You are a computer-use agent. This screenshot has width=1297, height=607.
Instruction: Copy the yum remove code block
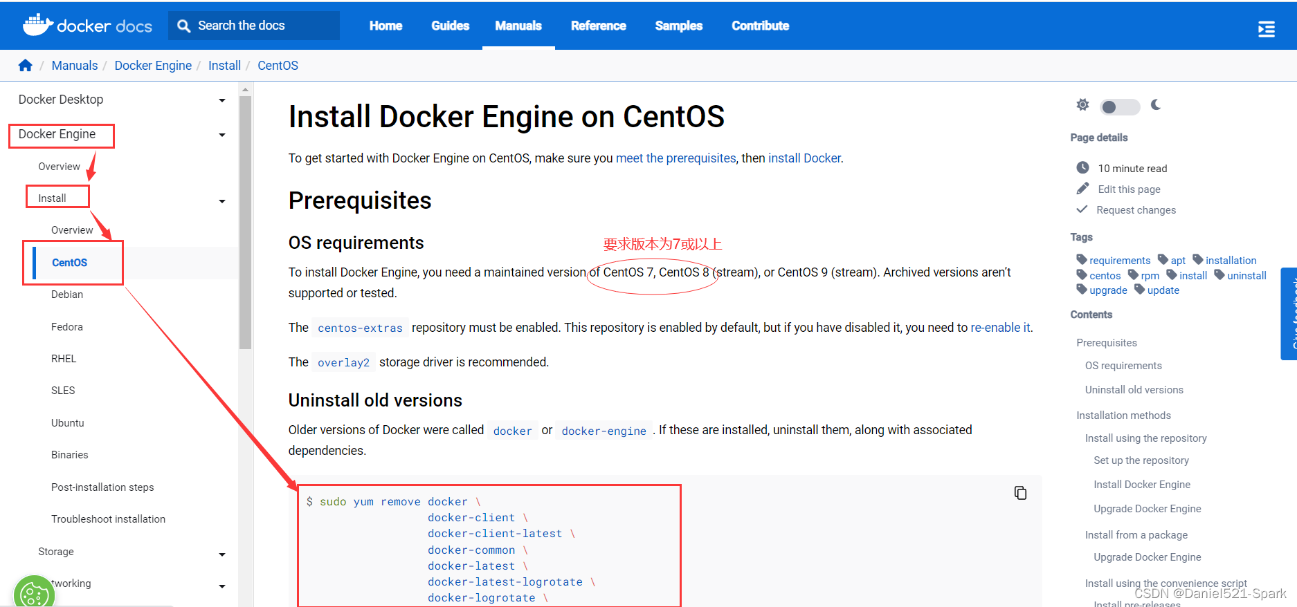point(1020,492)
